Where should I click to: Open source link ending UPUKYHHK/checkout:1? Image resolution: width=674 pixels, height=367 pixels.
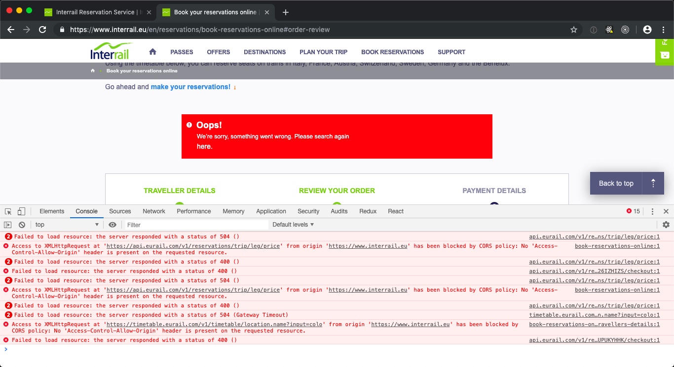595,340
